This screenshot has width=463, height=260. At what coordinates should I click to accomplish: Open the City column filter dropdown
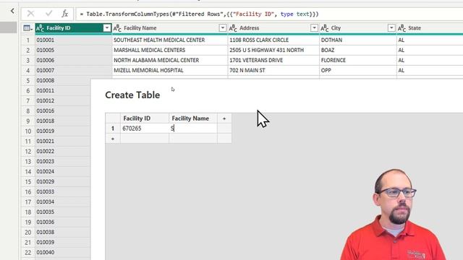[391, 28]
